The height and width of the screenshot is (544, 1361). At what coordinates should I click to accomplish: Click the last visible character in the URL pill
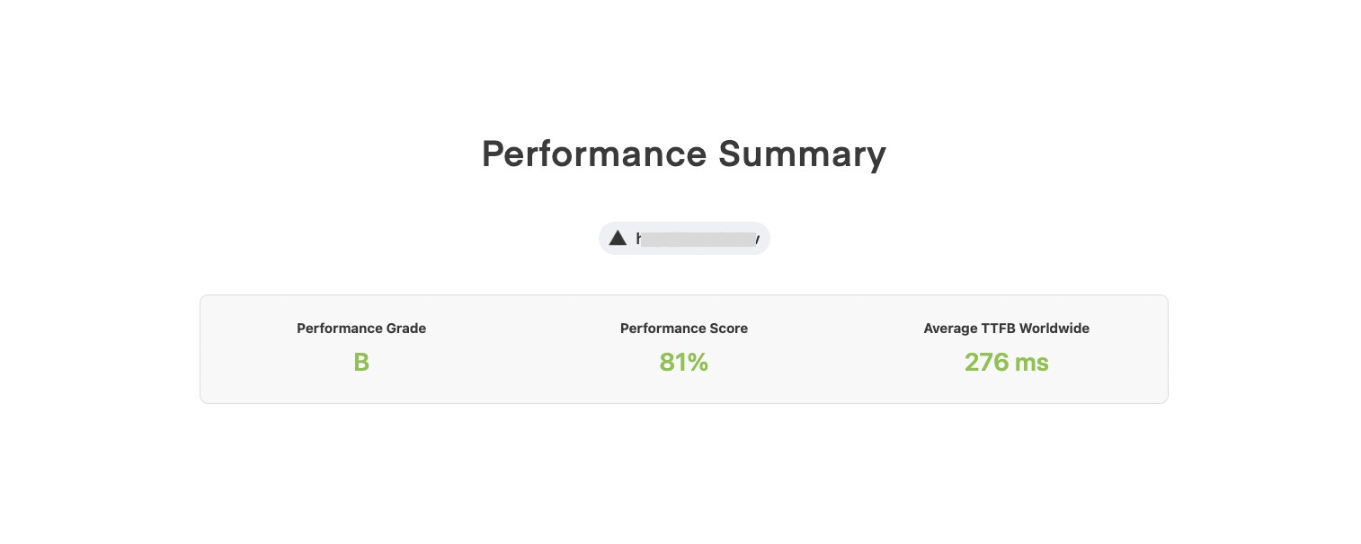pyautogui.click(x=757, y=239)
